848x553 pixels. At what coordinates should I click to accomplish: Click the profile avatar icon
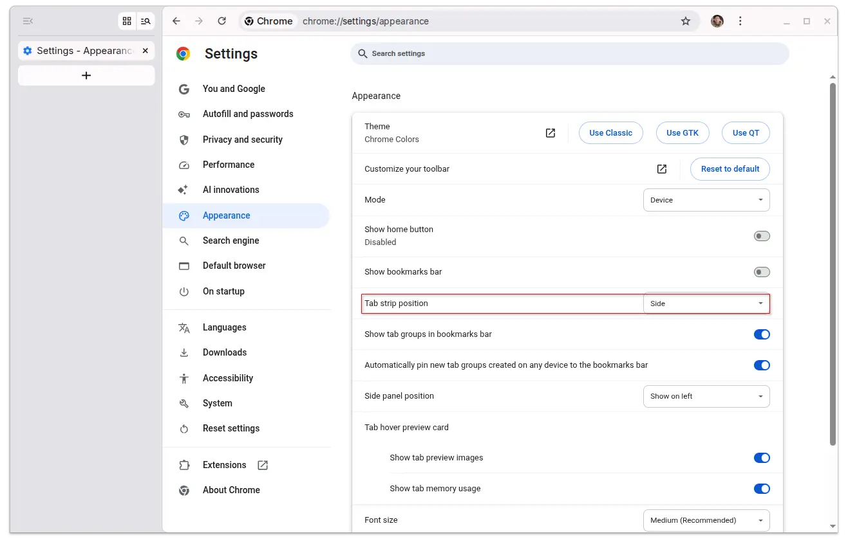coord(717,21)
